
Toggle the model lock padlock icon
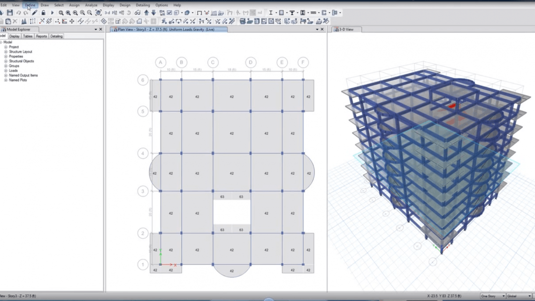(43, 13)
